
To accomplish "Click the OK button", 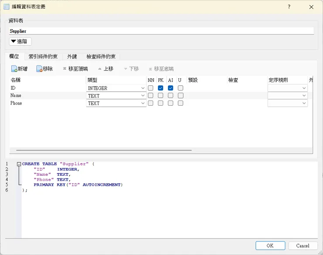I will (x=270, y=245).
